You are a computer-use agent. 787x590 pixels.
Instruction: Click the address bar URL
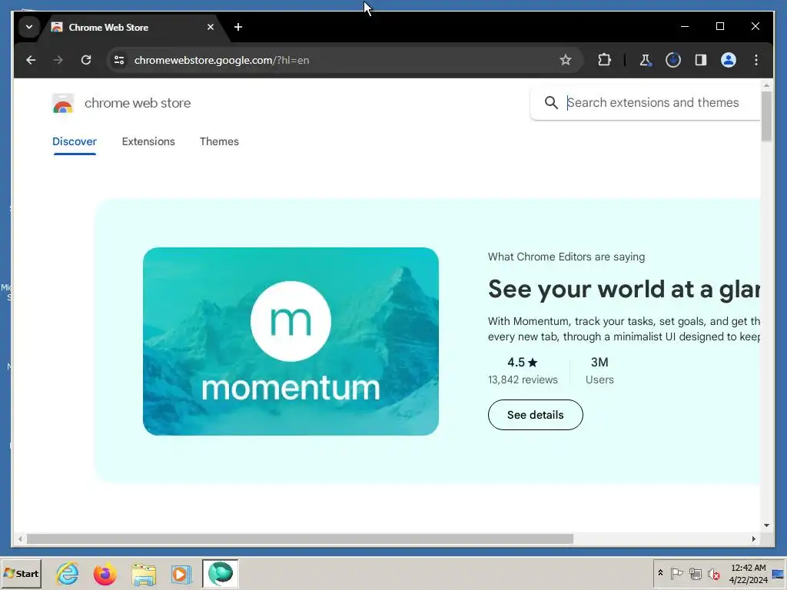pyautogui.click(x=221, y=60)
